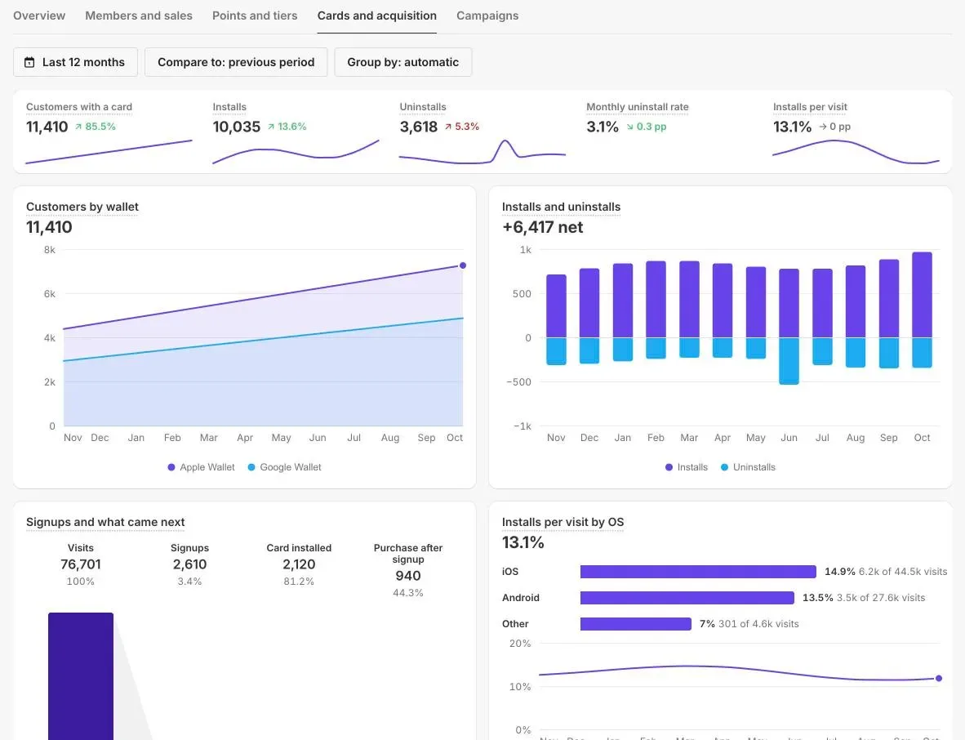Open Points and tiers tab
965x740 pixels.
(x=255, y=16)
